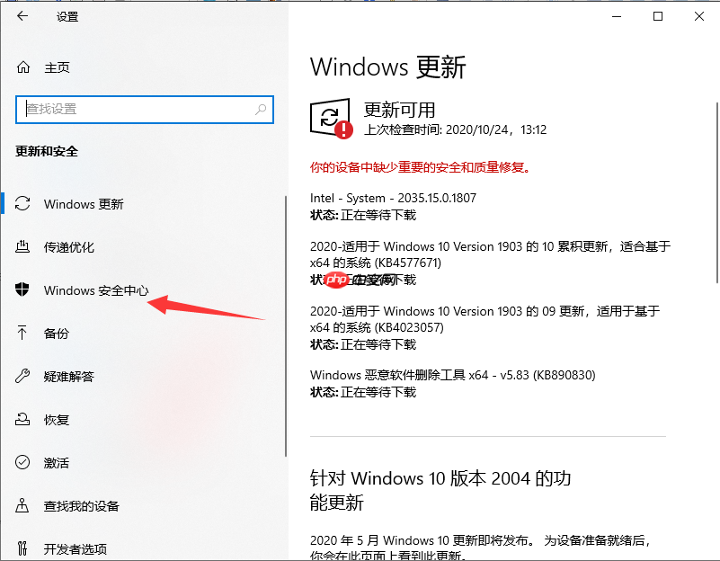Screen dimensions: 720x561
Task: Click the 查找设置 search field
Action: [x=145, y=110]
